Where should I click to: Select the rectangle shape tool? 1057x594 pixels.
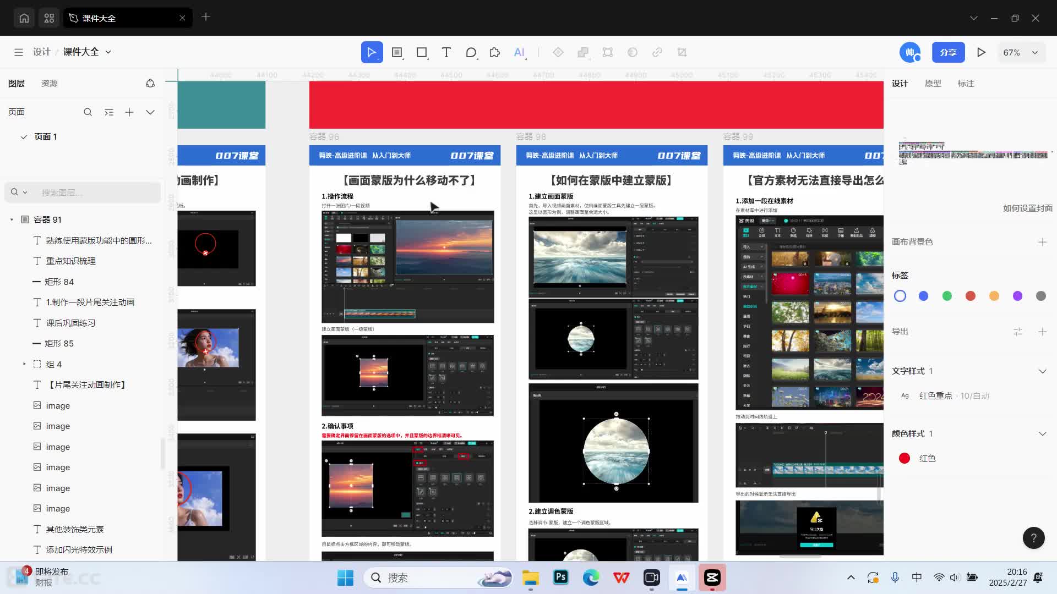pyautogui.click(x=422, y=52)
